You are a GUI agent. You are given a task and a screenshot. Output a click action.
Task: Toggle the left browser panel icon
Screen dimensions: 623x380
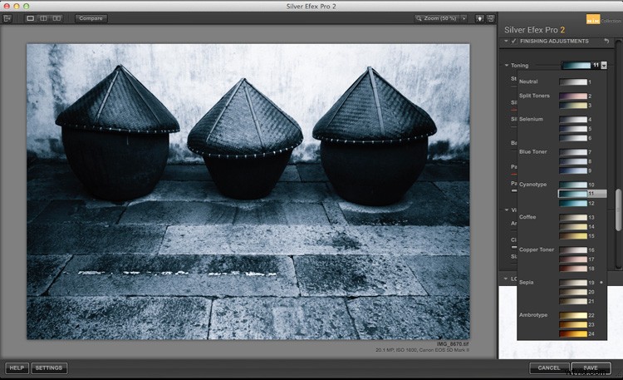7,18
